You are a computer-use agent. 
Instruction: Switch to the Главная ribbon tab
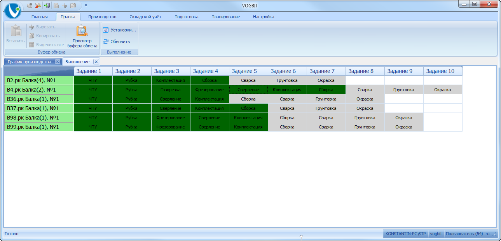click(x=40, y=17)
